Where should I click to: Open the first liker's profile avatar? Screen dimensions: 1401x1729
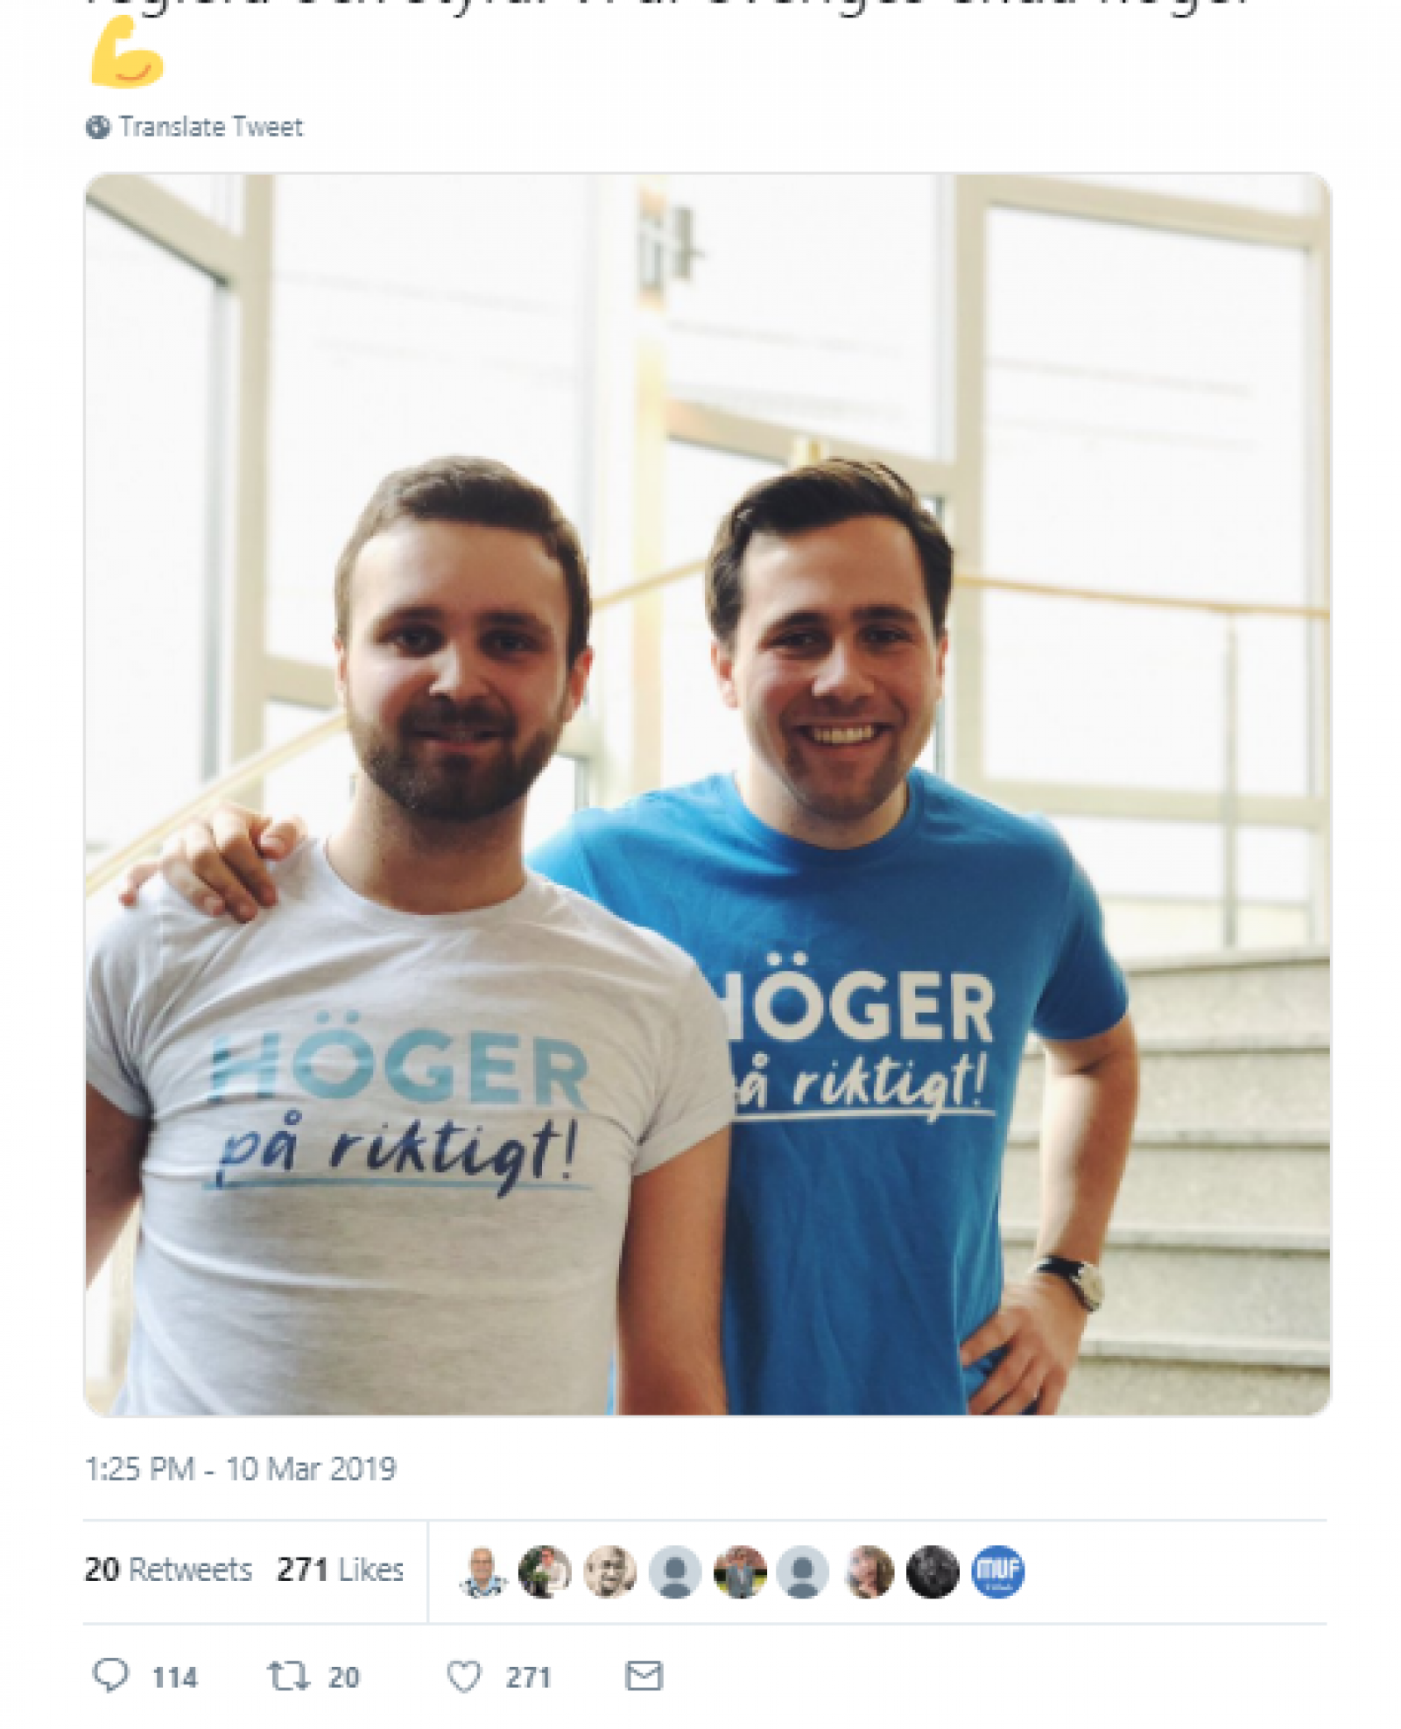pos(482,1571)
